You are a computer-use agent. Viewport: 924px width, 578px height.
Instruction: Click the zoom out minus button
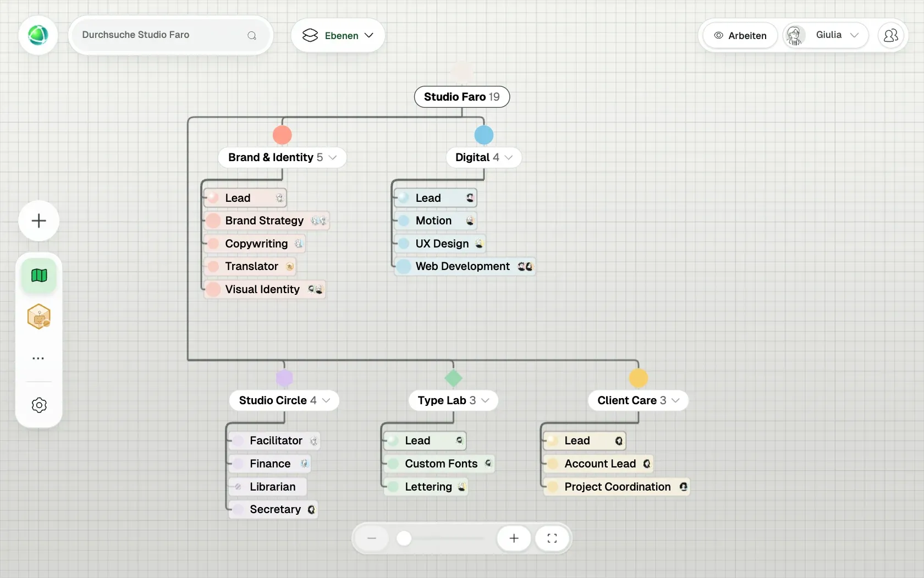(x=372, y=538)
